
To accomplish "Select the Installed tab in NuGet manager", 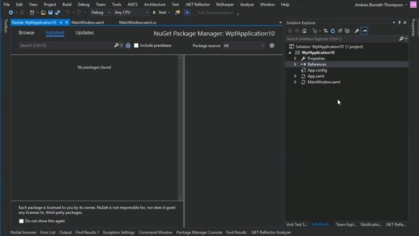I will (x=55, y=33).
